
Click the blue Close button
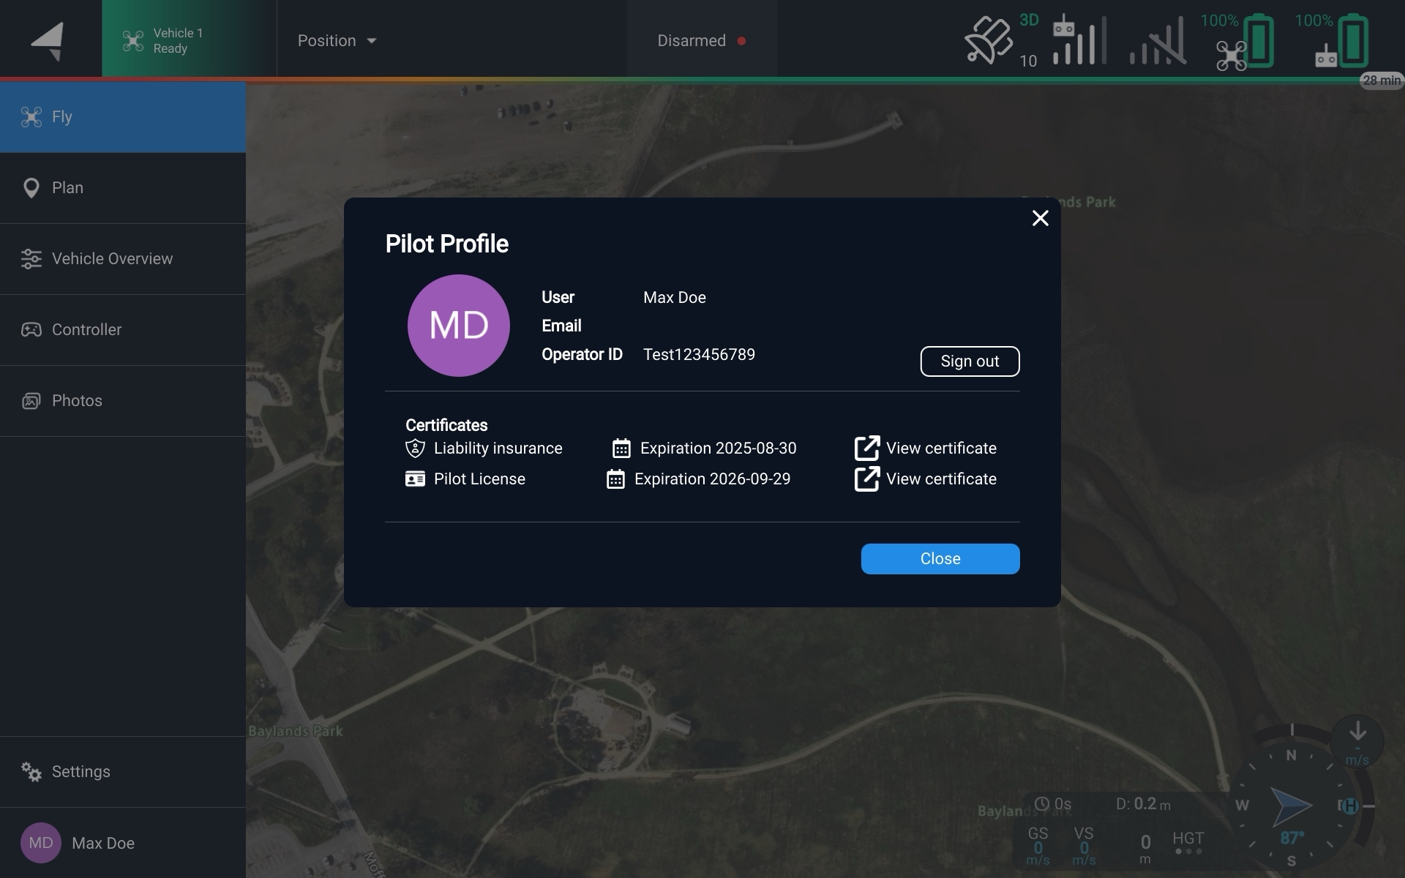tap(940, 559)
